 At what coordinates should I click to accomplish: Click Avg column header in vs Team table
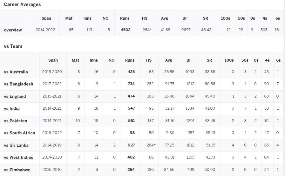tap(168, 60)
